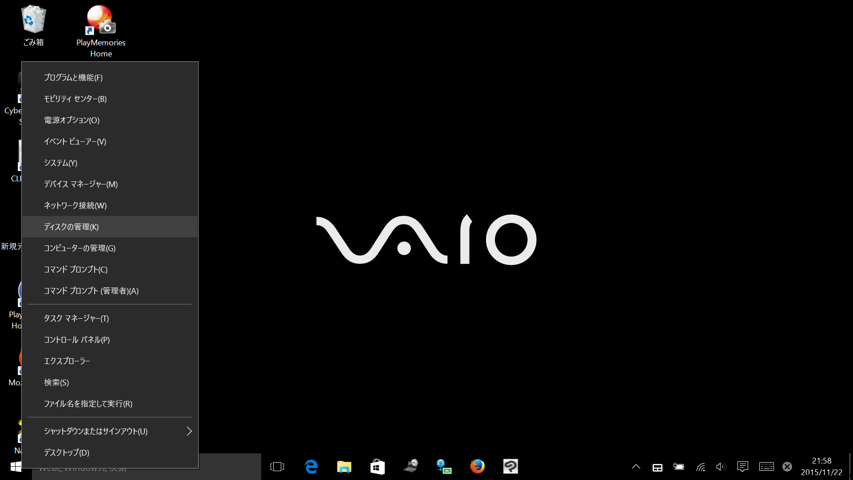This screenshot has height=480, width=853.
Task: Click the Windows Start button
Action: (16, 467)
